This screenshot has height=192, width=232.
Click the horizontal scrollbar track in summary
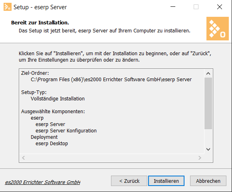click(111, 158)
